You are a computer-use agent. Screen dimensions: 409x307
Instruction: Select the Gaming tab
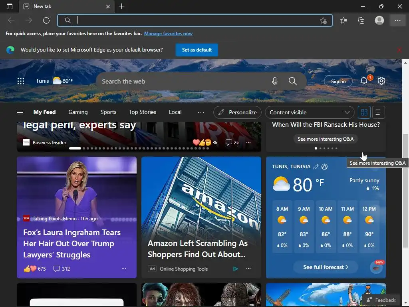pos(78,112)
